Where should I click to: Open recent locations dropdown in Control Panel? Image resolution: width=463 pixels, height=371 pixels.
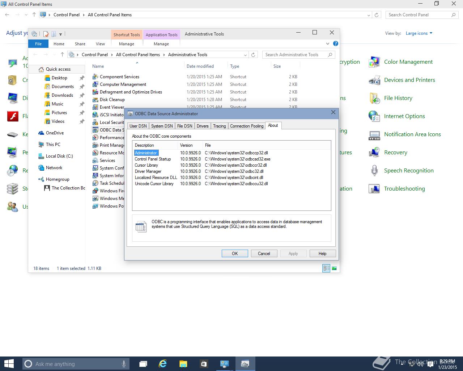coord(26,15)
